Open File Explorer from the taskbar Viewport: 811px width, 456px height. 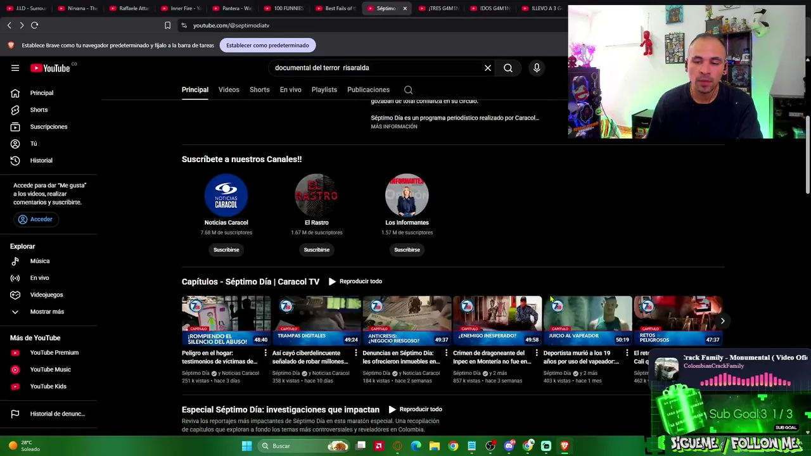(435, 446)
